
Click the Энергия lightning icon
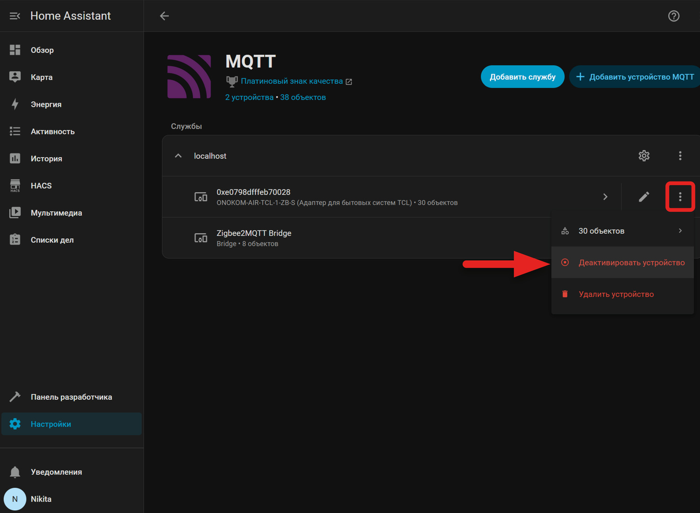[15, 104]
